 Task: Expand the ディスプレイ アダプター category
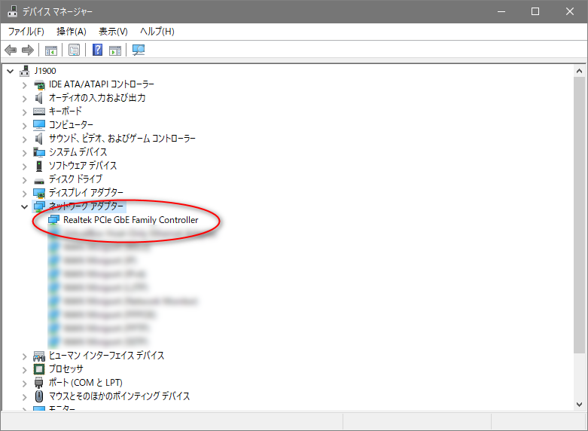pos(24,193)
